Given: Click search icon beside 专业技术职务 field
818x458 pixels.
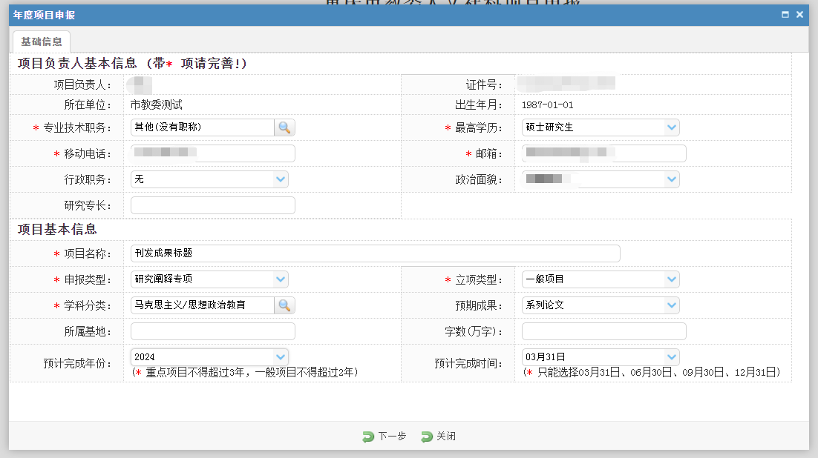Looking at the screenshot, I should click(x=284, y=127).
